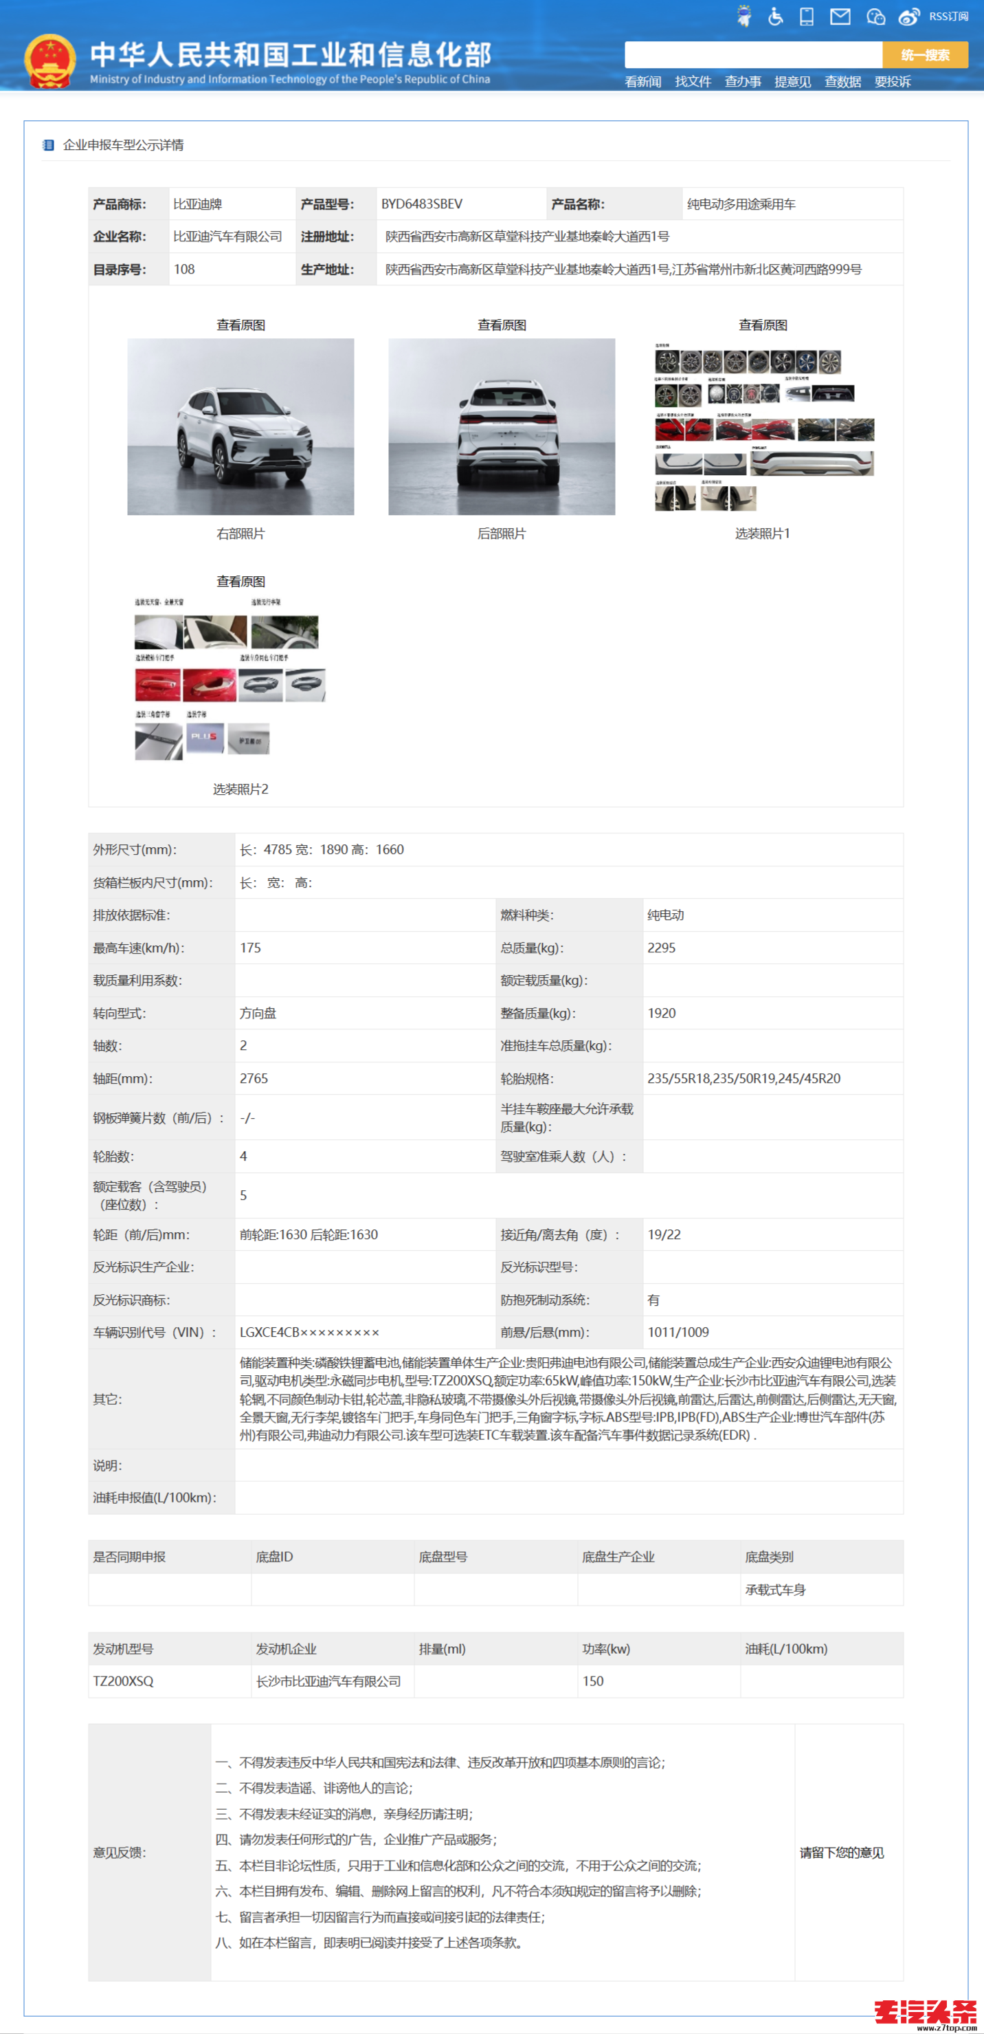Select the overhang value 1011/1009
The image size is (984, 2034).
click(678, 1332)
